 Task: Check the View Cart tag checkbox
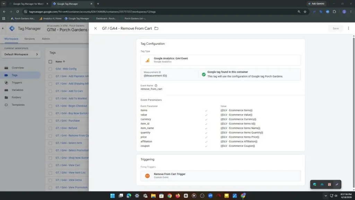(50, 165)
